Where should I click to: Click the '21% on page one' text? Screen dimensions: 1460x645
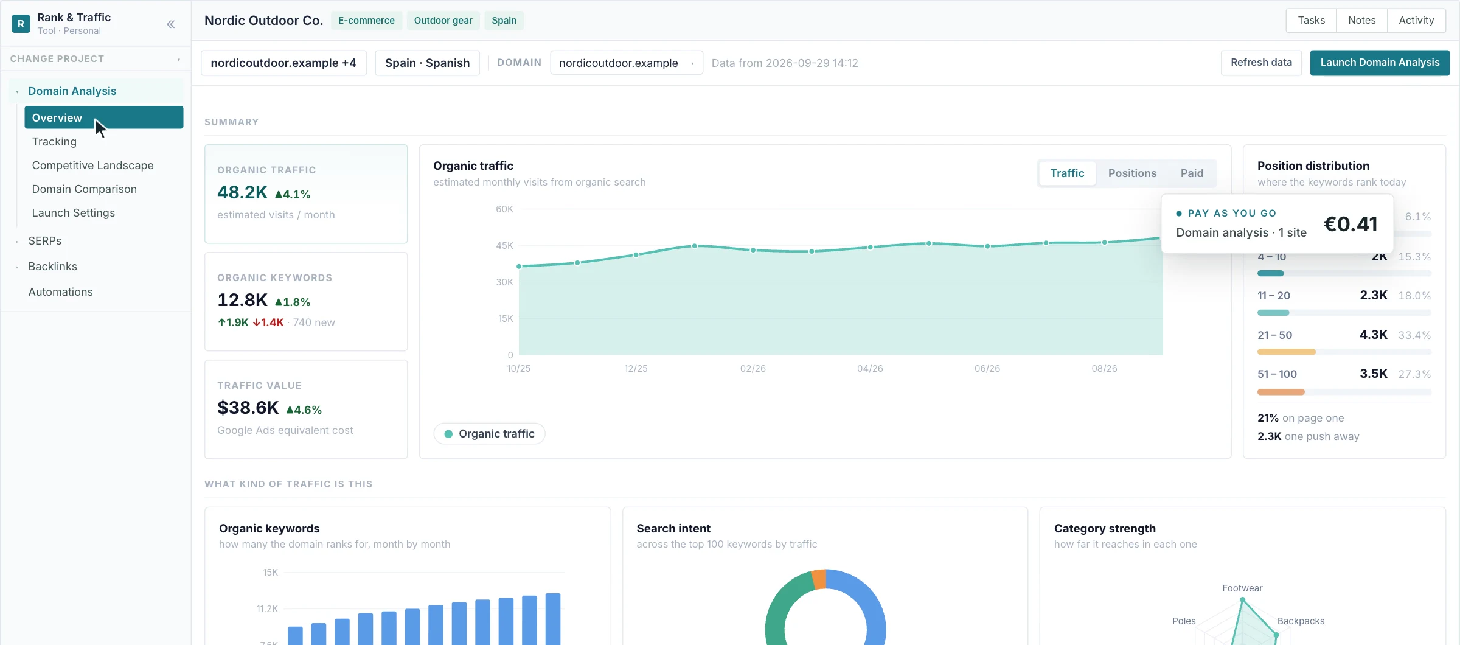coord(1301,418)
